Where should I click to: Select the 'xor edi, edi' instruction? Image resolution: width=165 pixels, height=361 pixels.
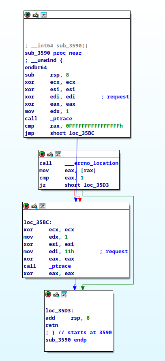click(50, 97)
